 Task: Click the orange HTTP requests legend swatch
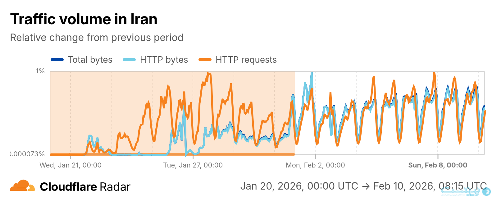(205, 60)
